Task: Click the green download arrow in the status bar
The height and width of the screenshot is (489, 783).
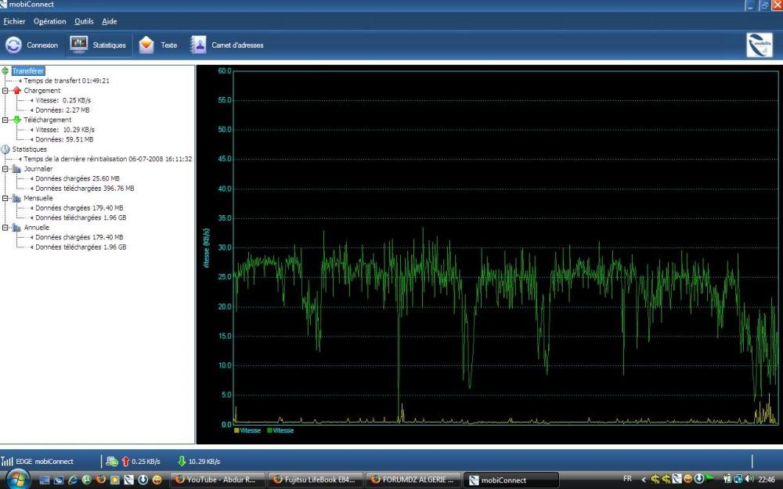Action: [x=182, y=461]
